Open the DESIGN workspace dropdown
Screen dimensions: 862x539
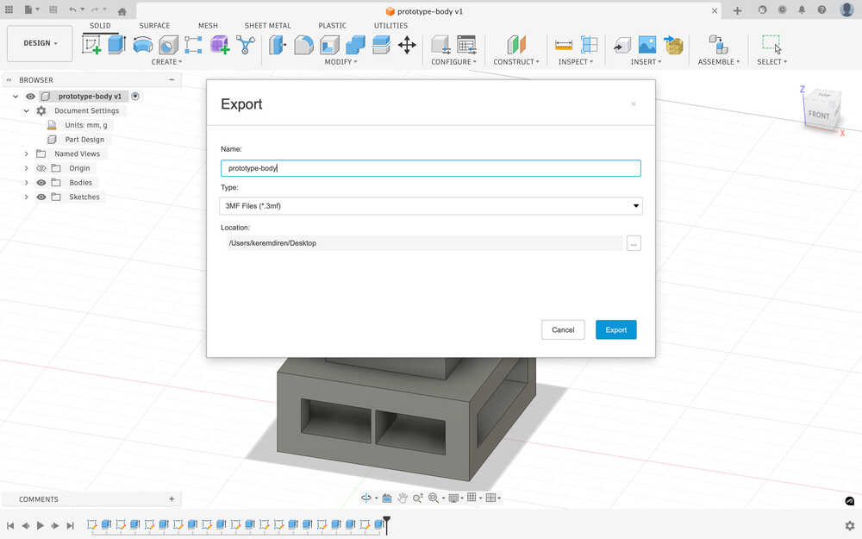(x=40, y=43)
